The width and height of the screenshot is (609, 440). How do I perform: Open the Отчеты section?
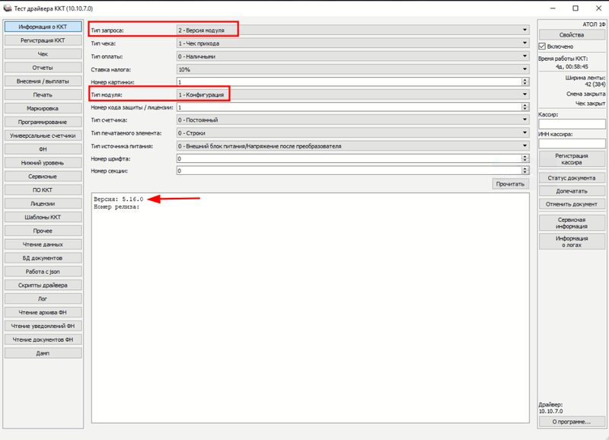pyautogui.click(x=43, y=68)
